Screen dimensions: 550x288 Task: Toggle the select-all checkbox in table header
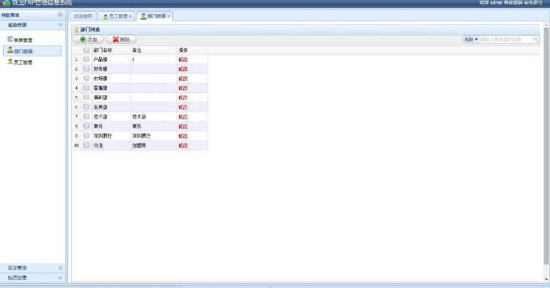[87, 50]
